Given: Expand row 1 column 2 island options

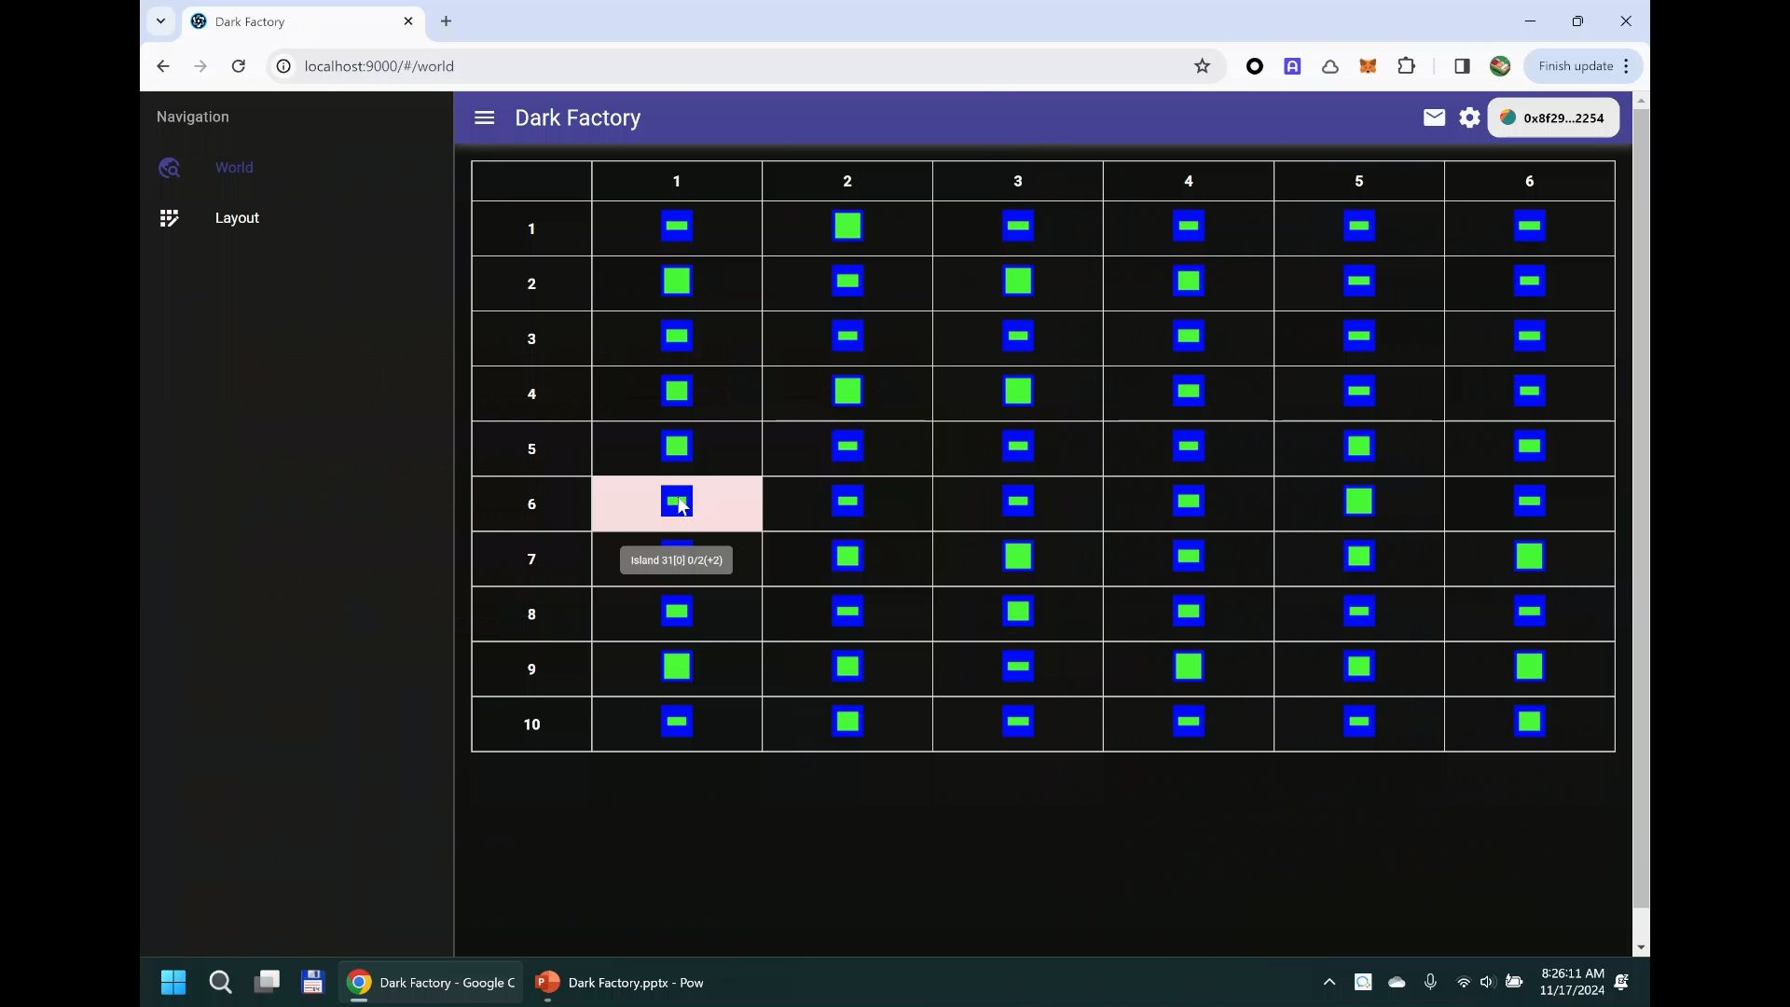Looking at the screenshot, I should click(x=849, y=228).
